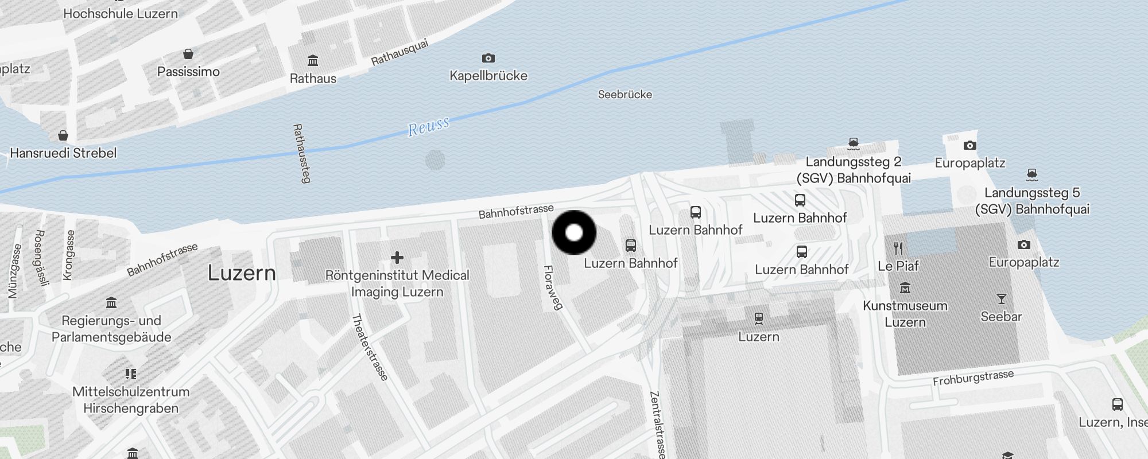
Task: Click the Hochschule Luzern label
Action: click(121, 13)
